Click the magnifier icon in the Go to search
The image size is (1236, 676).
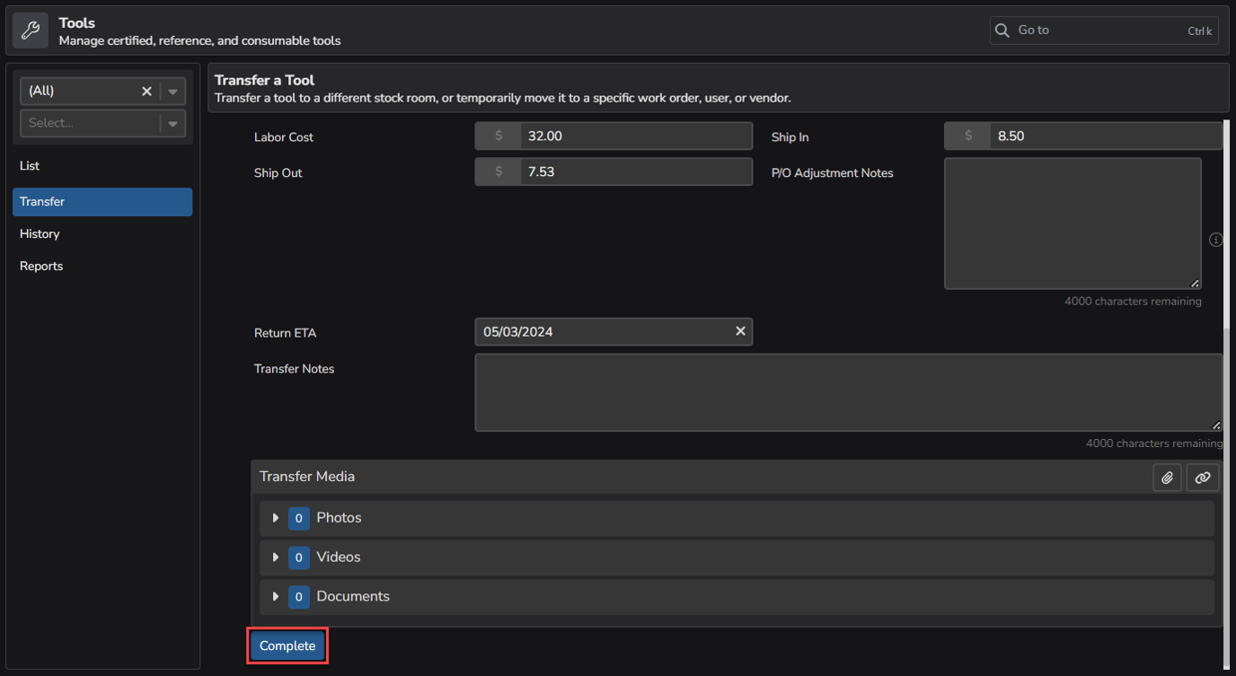(x=1002, y=30)
